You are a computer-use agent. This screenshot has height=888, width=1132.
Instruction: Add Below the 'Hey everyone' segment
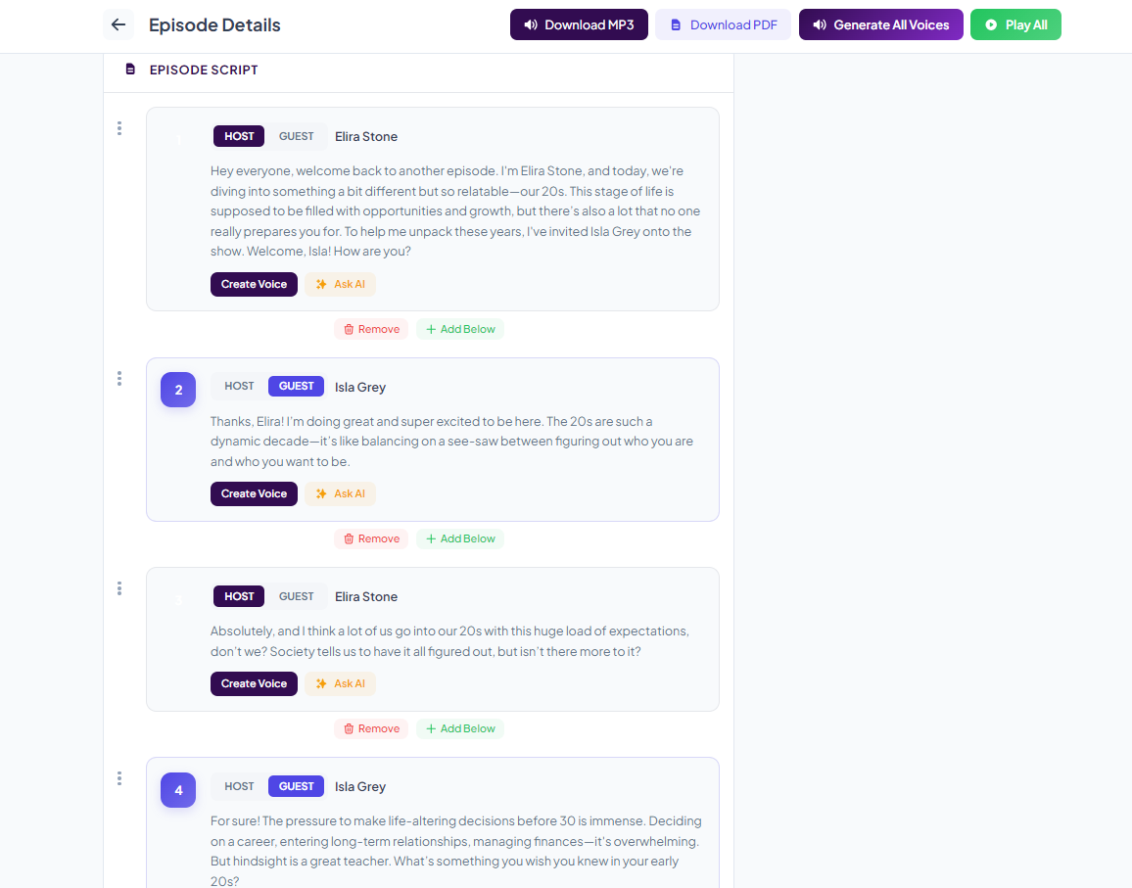pyautogui.click(x=460, y=329)
